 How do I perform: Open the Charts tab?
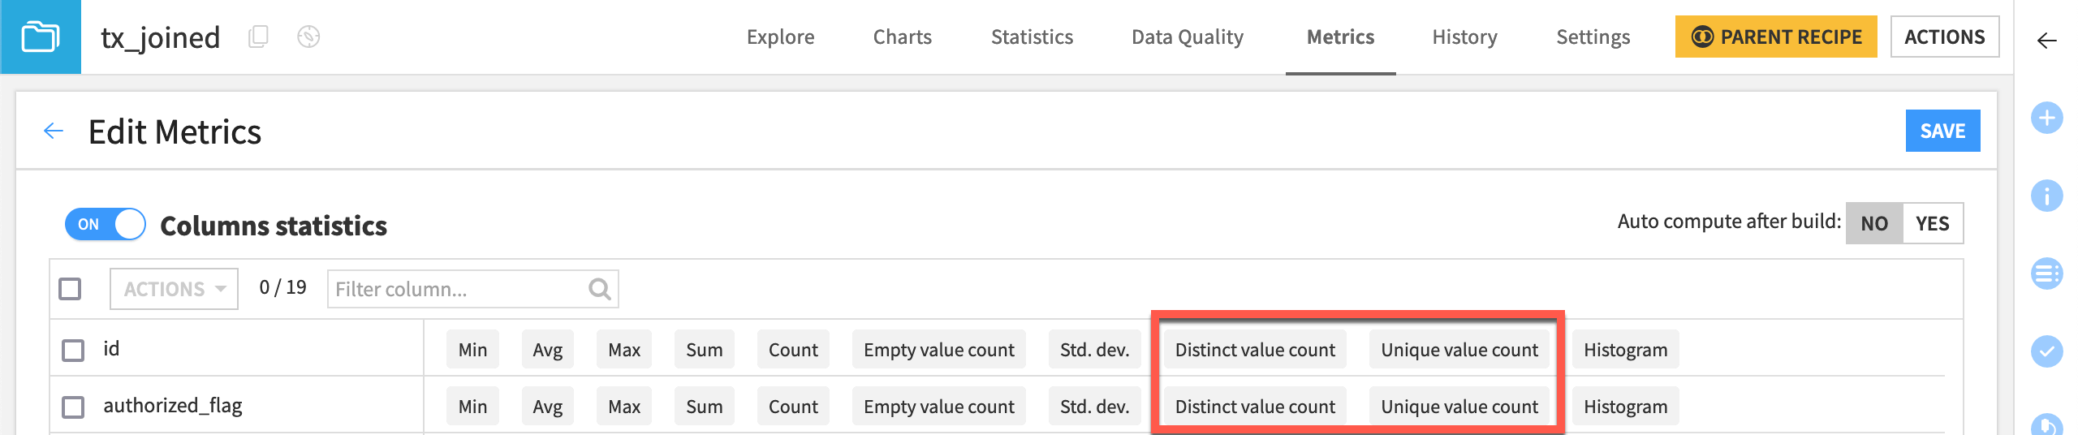pyautogui.click(x=903, y=37)
